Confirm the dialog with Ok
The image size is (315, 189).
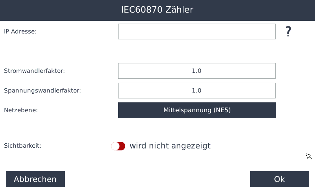279,179
